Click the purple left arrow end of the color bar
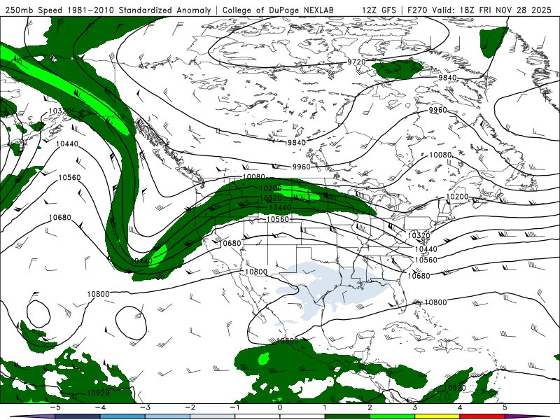This screenshot has width=560, height=420. [x=32, y=416]
